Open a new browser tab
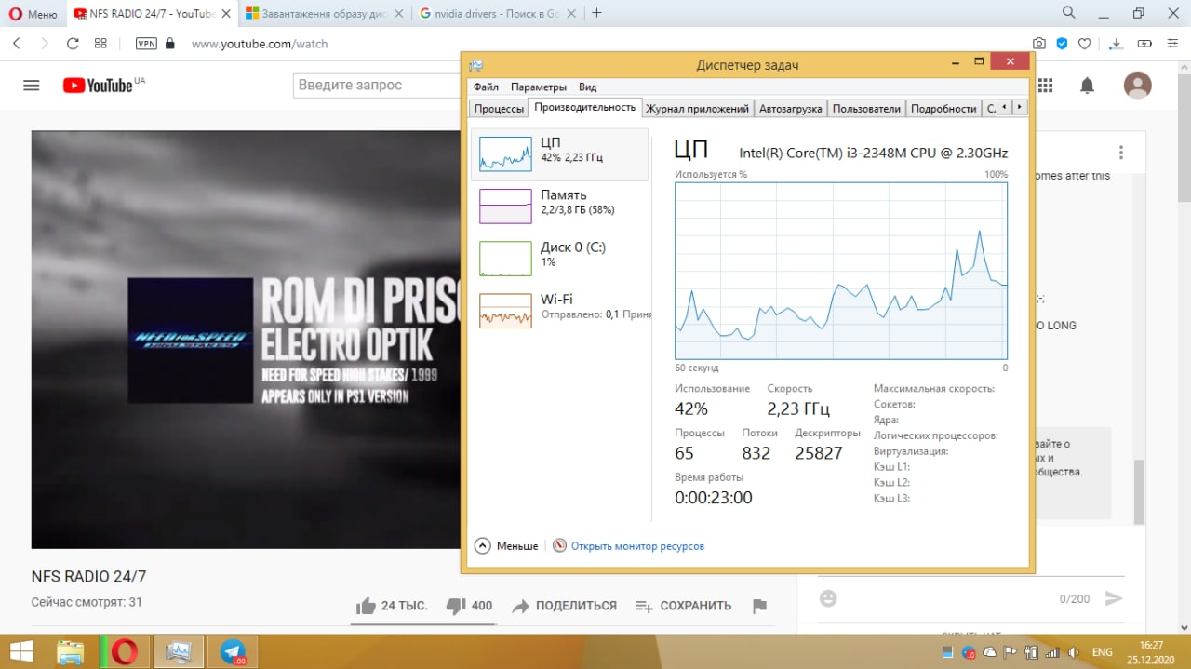The width and height of the screenshot is (1191, 669). click(x=596, y=13)
